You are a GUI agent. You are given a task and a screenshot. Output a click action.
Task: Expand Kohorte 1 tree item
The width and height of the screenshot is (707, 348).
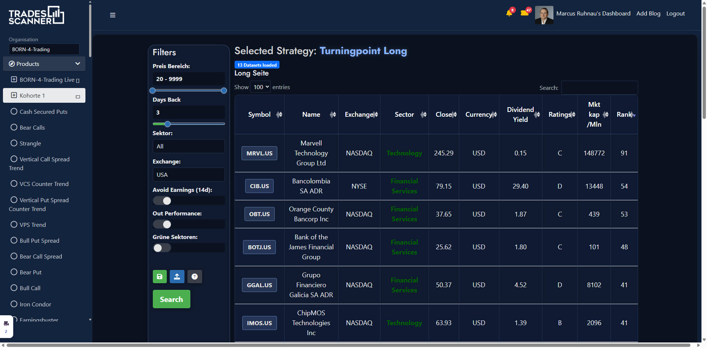pyautogui.click(x=44, y=95)
